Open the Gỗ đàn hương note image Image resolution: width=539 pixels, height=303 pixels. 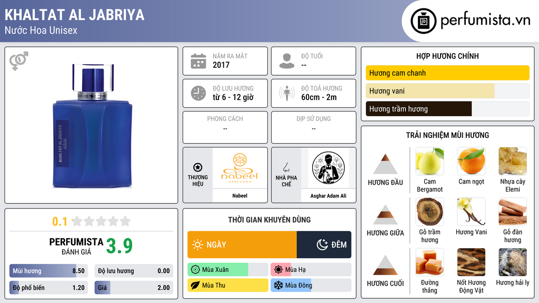pyautogui.click(x=513, y=211)
